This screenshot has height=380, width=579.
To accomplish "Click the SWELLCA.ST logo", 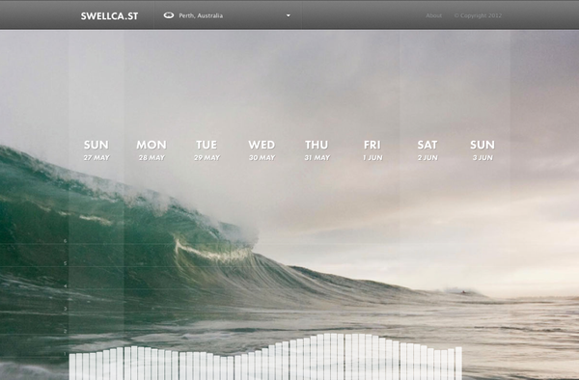I will (x=109, y=15).
